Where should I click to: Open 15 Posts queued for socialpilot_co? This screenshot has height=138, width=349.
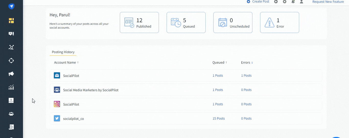[218, 119]
